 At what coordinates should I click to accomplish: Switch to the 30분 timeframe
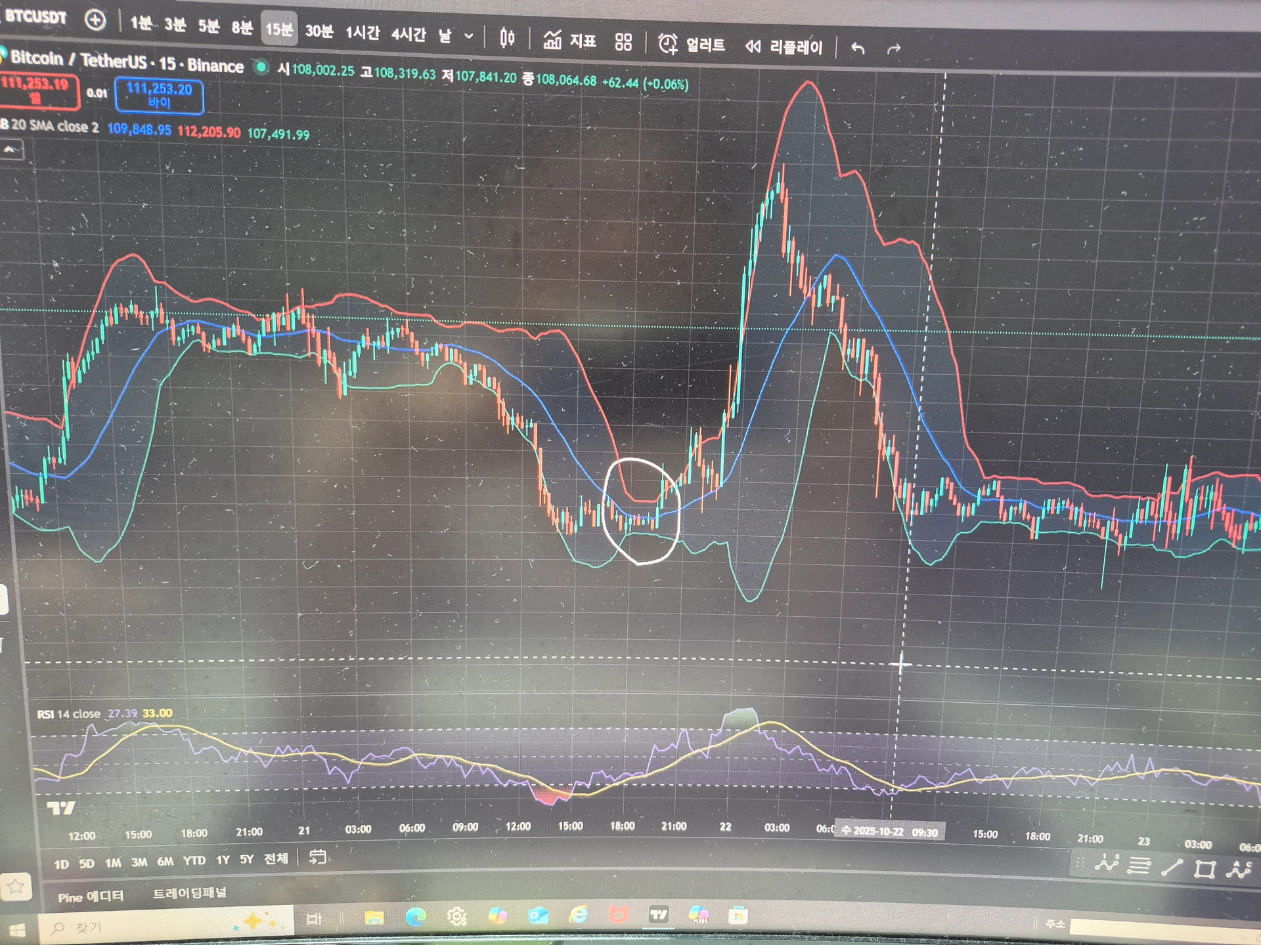319,31
